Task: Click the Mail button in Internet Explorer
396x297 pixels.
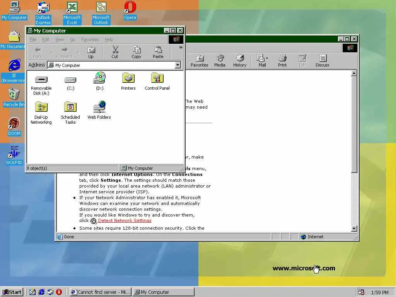Action: [x=261, y=61]
